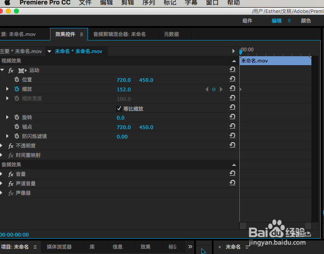Click the 0.0 rotation value

coord(120,118)
